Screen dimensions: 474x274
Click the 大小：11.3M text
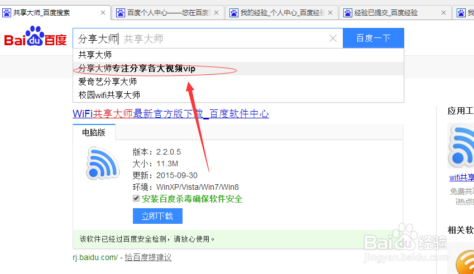click(x=155, y=164)
